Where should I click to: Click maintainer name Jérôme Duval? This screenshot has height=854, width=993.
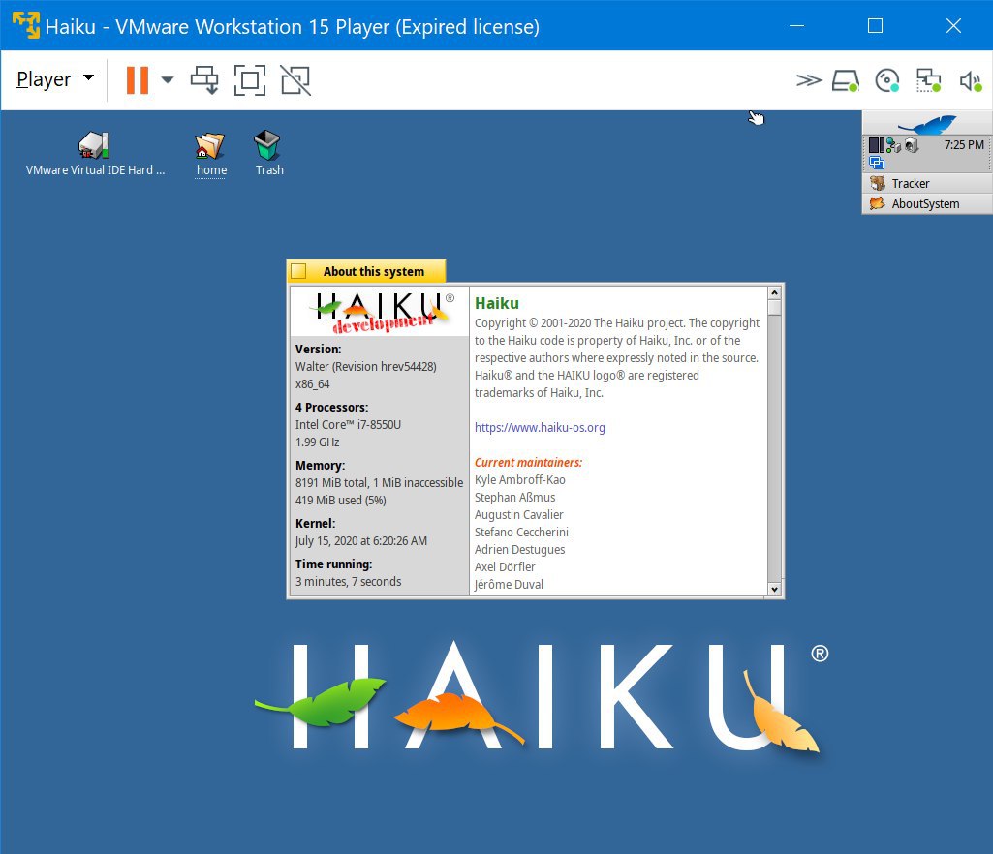tap(509, 584)
